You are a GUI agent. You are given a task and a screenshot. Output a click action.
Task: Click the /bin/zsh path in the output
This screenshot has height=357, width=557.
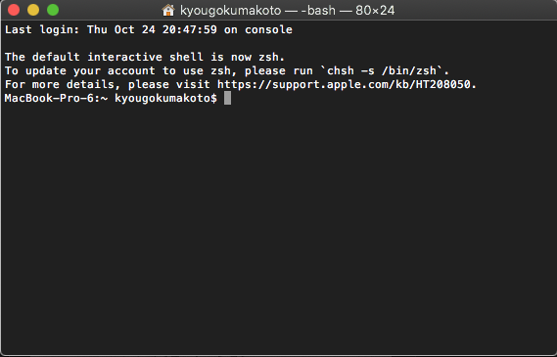(x=409, y=70)
